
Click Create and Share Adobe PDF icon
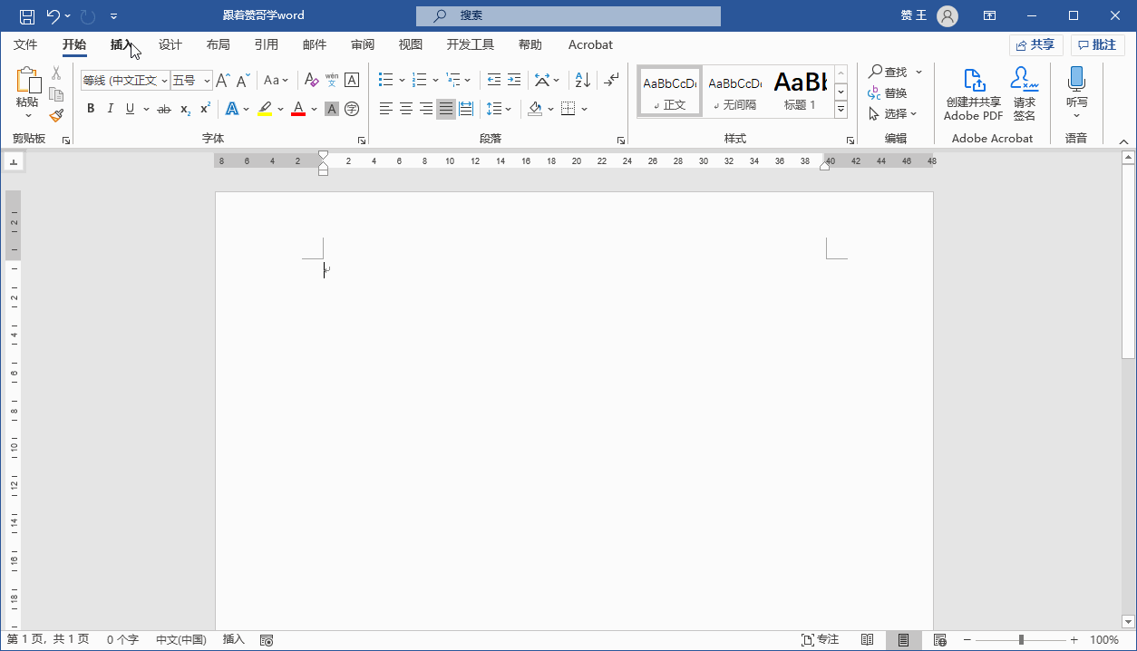click(x=973, y=93)
